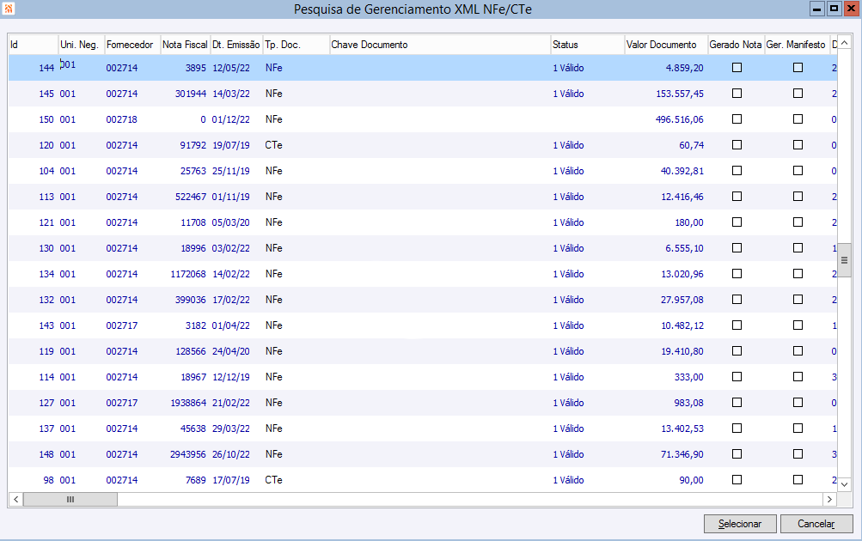Screen dimensions: 862x541
Task: Click the Chave Documento column header
Action: [x=440, y=45]
